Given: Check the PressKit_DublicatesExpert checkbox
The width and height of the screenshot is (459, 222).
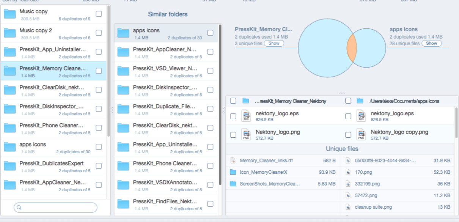Looking at the screenshot, I should coord(99,165).
